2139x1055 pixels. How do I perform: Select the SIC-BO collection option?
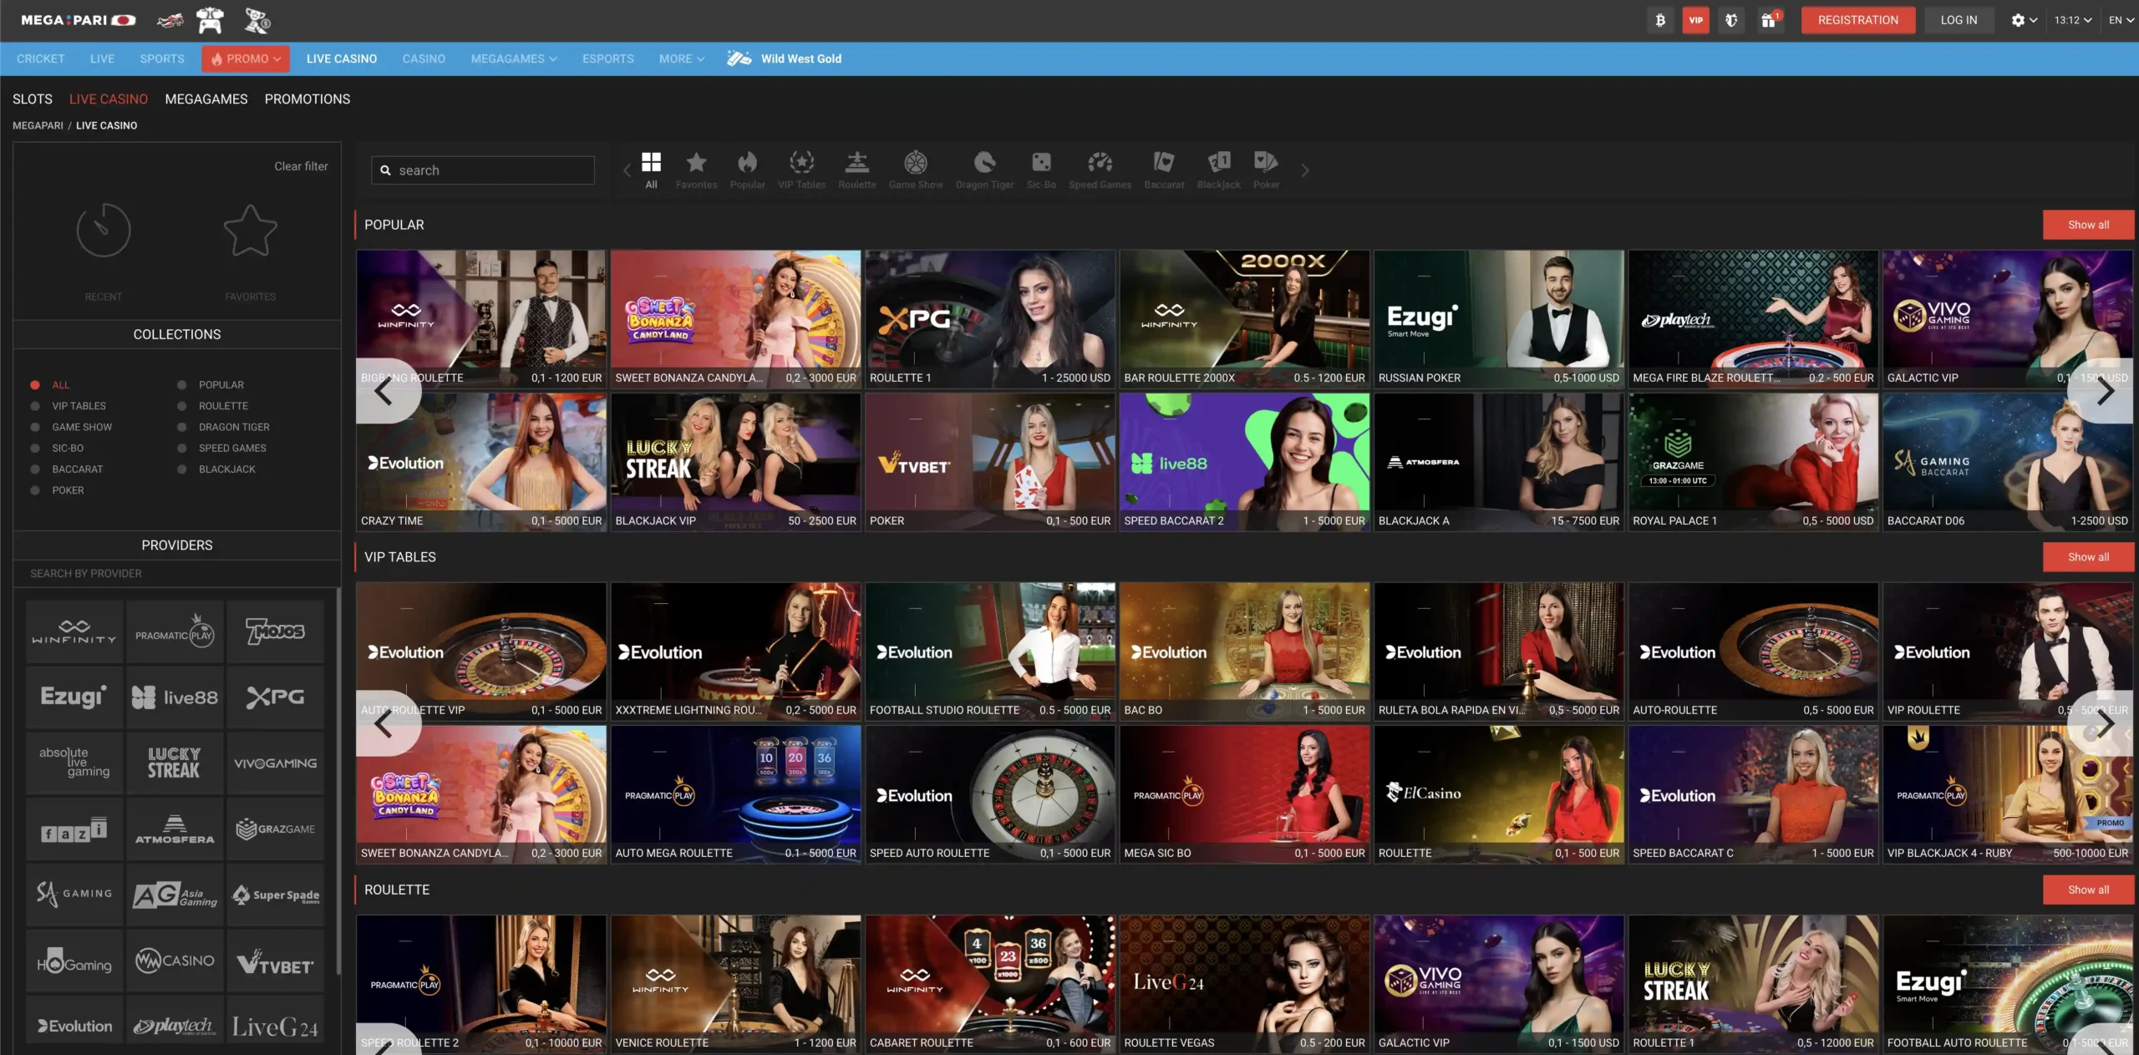57,449
